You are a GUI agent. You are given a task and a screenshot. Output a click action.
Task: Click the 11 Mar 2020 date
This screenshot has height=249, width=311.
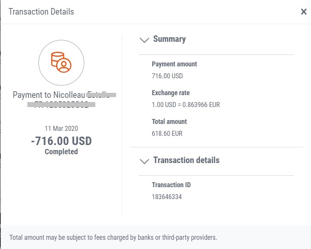click(x=61, y=129)
